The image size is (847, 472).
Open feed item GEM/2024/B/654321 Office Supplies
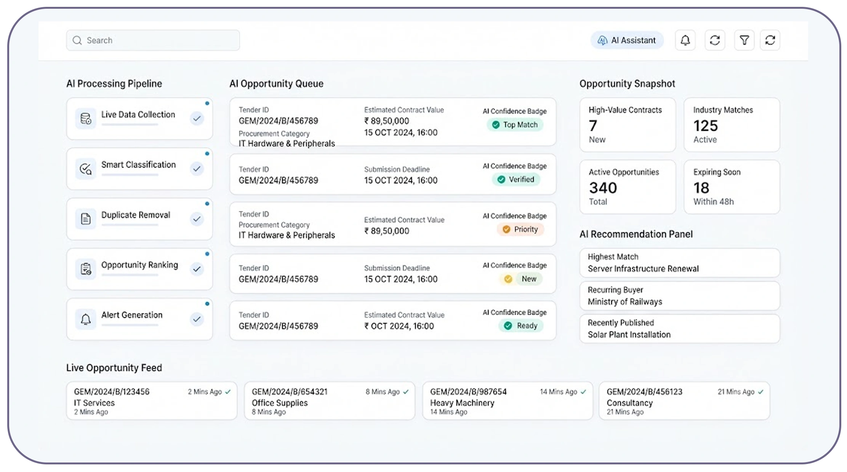pos(330,401)
